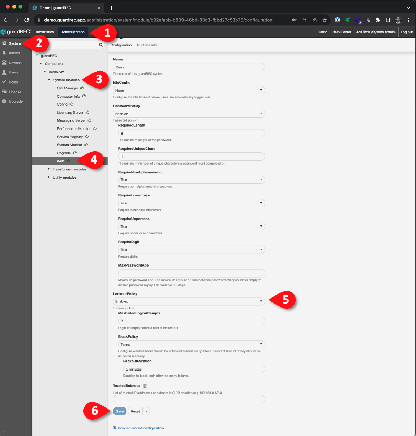
Task: Open the Upgrade section in sidebar
Action: [x=16, y=102]
